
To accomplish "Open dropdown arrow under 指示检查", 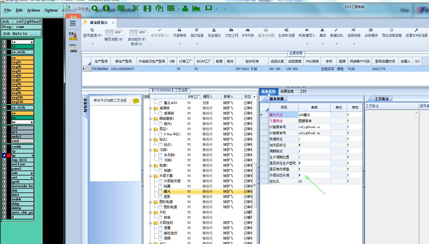I will (x=197, y=44).
